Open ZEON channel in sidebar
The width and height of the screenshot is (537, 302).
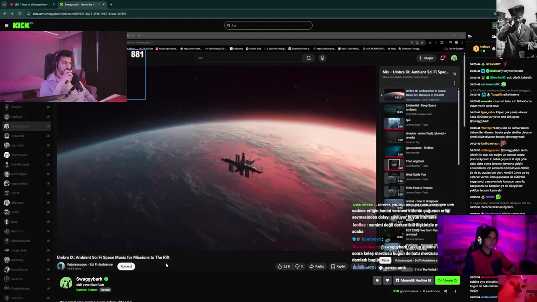pos(26,212)
